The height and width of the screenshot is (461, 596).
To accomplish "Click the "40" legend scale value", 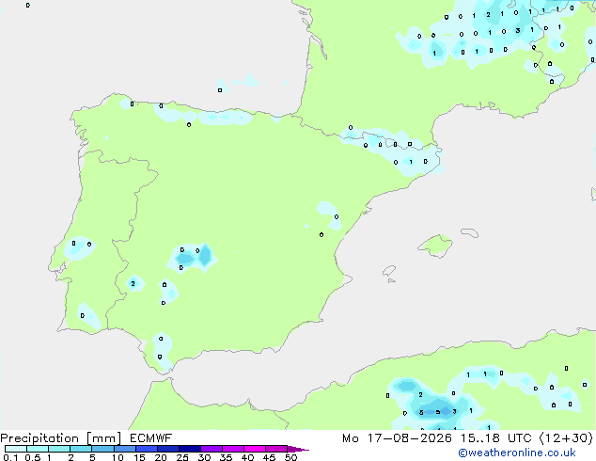I will [x=247, y=457].
